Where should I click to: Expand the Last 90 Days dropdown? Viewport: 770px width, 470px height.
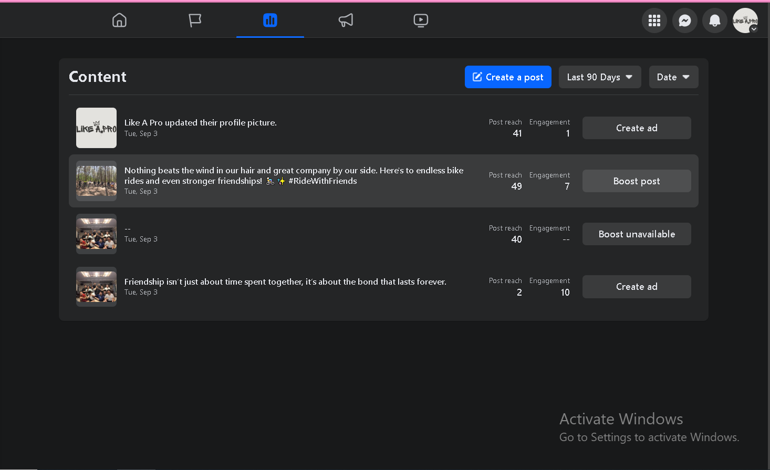coord(600,77)
